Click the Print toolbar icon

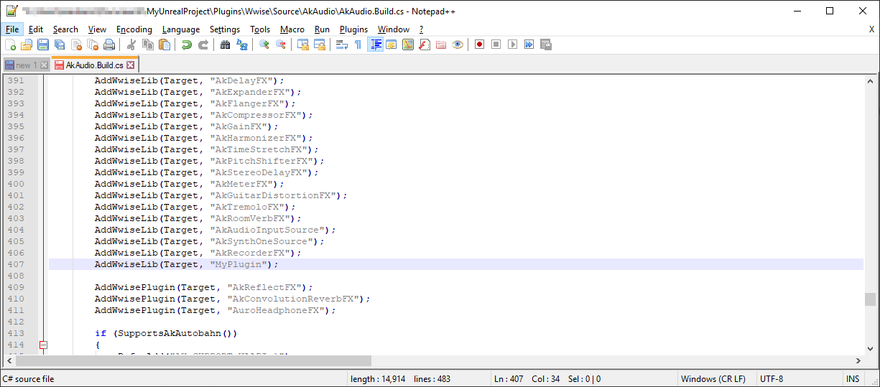click(x=109, y=45)
